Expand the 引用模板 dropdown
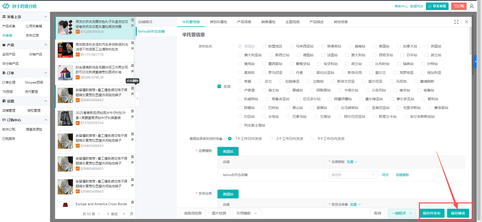The height and width of the screenshot is (222, 482). (247, 213)
